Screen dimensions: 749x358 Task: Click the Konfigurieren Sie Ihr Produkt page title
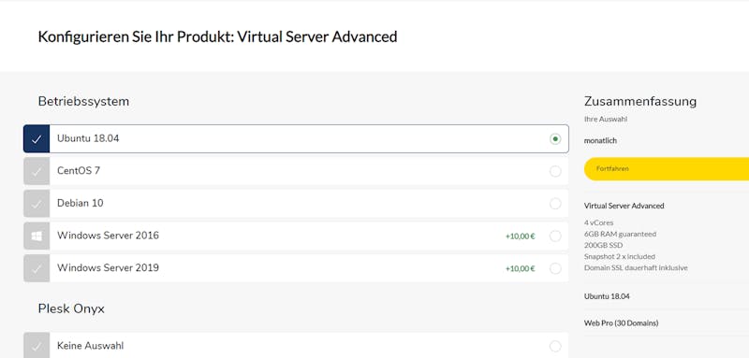pyautogui.click(x=217, y=36)
